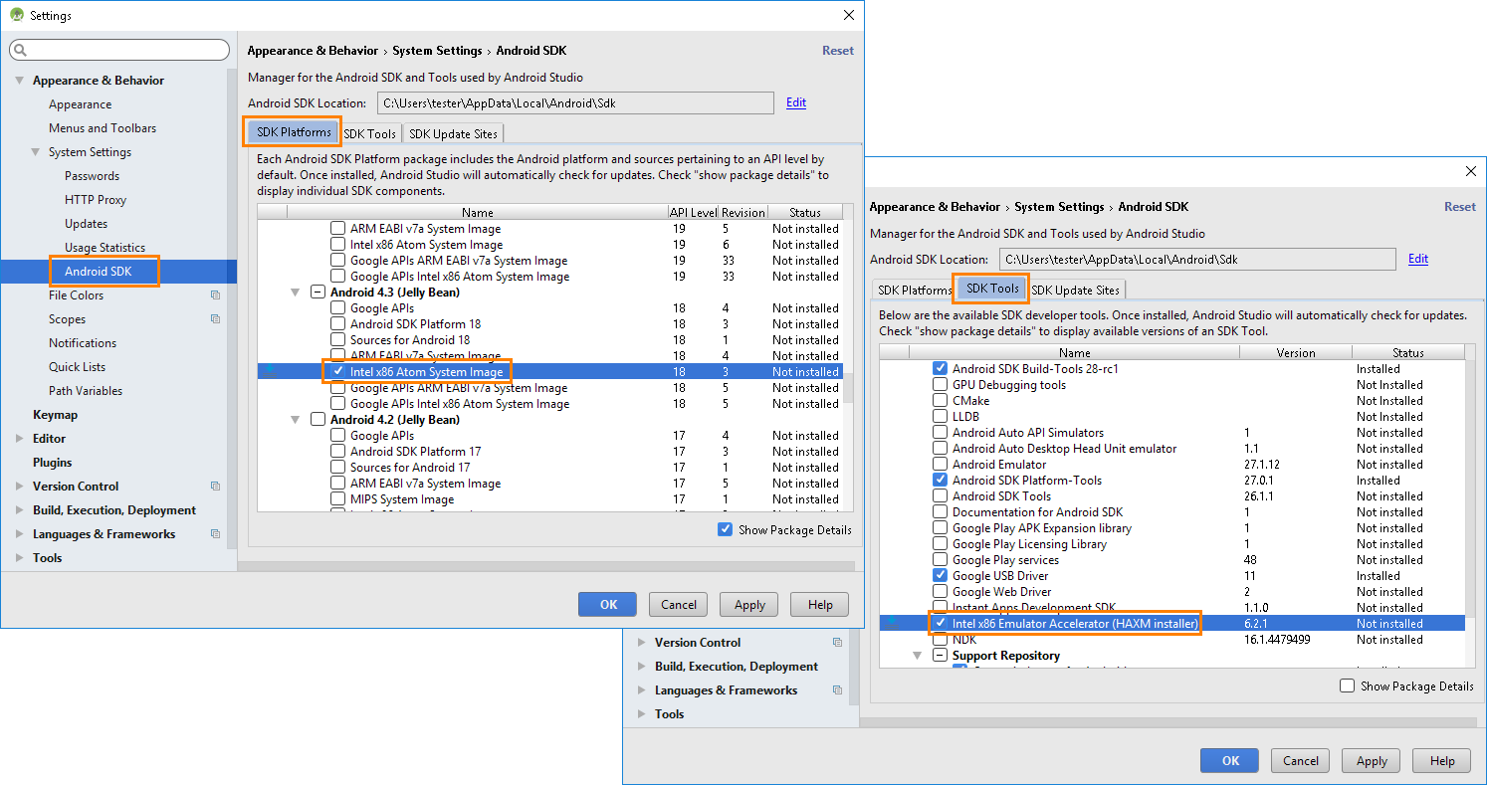Click the Reset link in the left window
Viewport: 1487px width, 785px height.
[x=838, y=51]
